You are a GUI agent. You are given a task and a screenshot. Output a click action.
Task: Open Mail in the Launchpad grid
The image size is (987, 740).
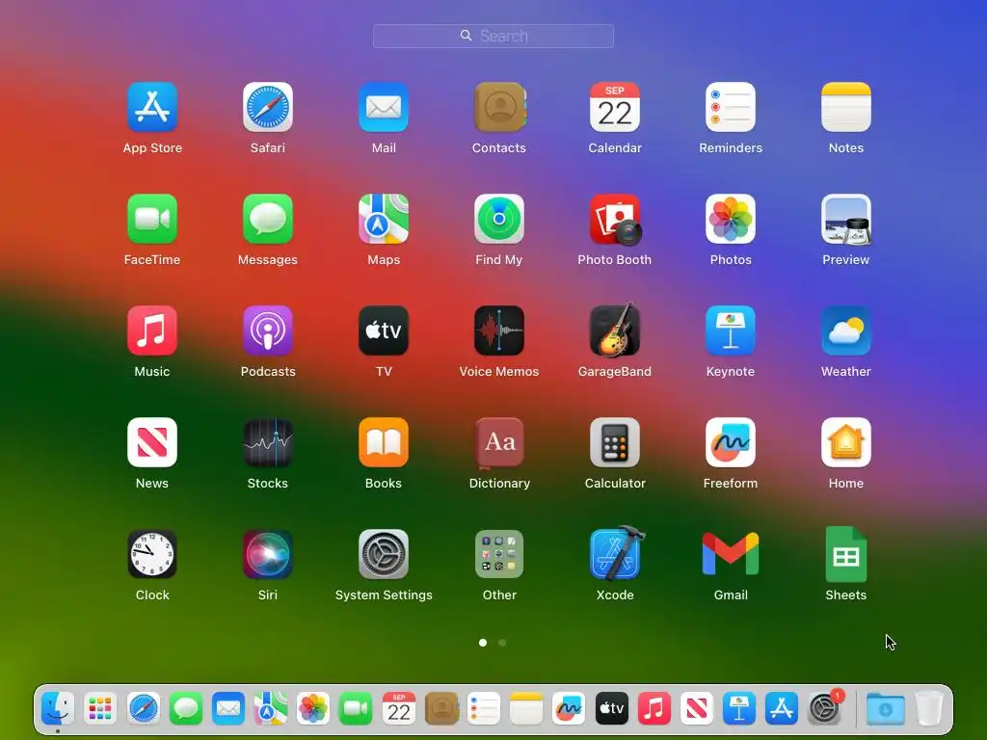(384, 107)
